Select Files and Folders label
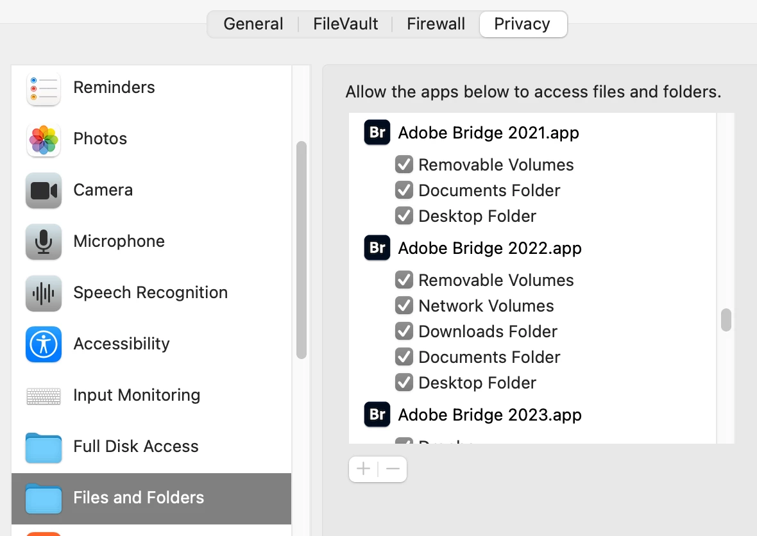757x536 pixels. tap(139, 498)
